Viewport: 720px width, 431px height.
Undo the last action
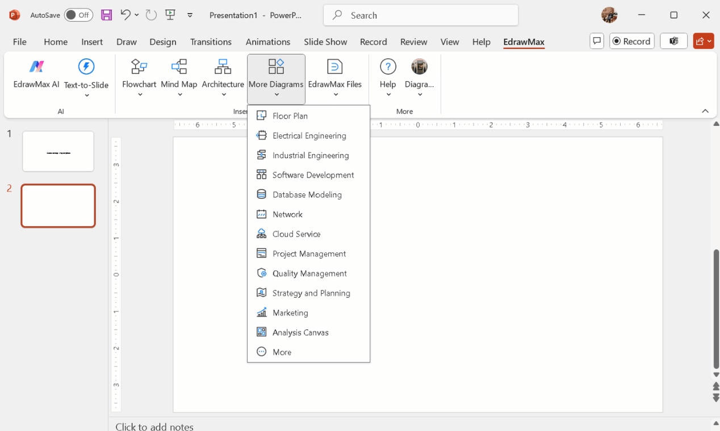[x=125, y=15]
